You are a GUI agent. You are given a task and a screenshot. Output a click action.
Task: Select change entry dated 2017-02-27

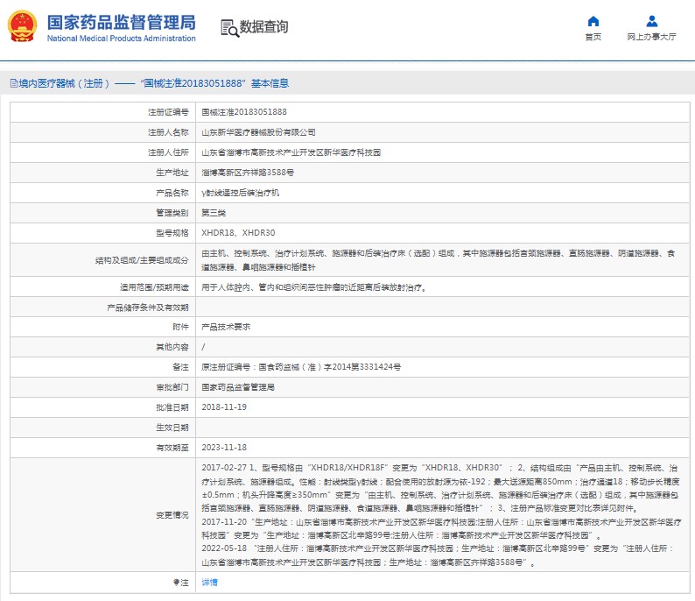tap(440, 488)
